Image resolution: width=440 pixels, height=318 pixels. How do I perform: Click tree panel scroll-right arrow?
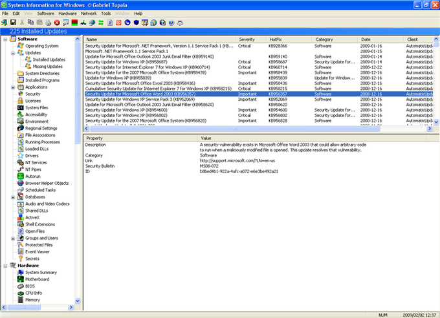click(x=71, y=308)
